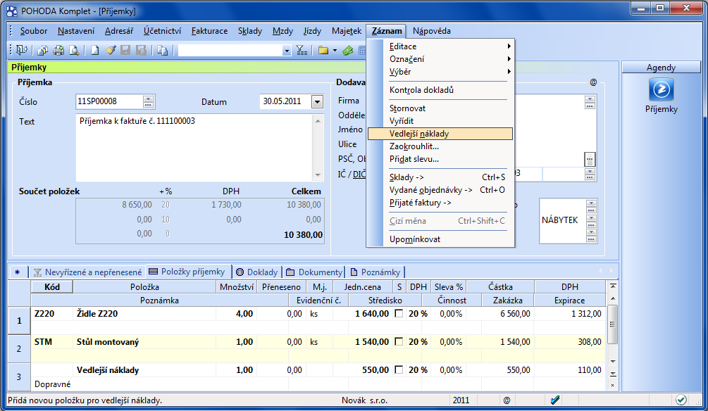Click the POHODA application icon in title bar
This screenshot has height=411, width=708.
click(12, 11)
